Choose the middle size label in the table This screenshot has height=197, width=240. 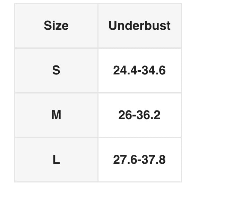56,115
